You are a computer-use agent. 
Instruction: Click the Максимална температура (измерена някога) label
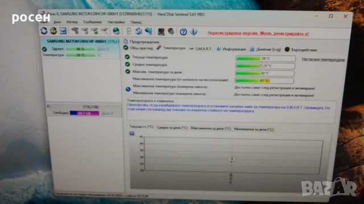pyautogui.click(x=170, y=87)
